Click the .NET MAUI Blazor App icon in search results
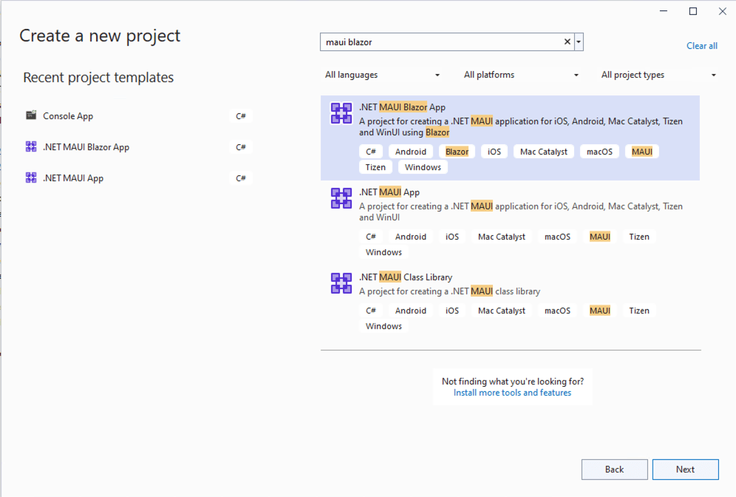The image size is (736, 497). coord(341,113)
